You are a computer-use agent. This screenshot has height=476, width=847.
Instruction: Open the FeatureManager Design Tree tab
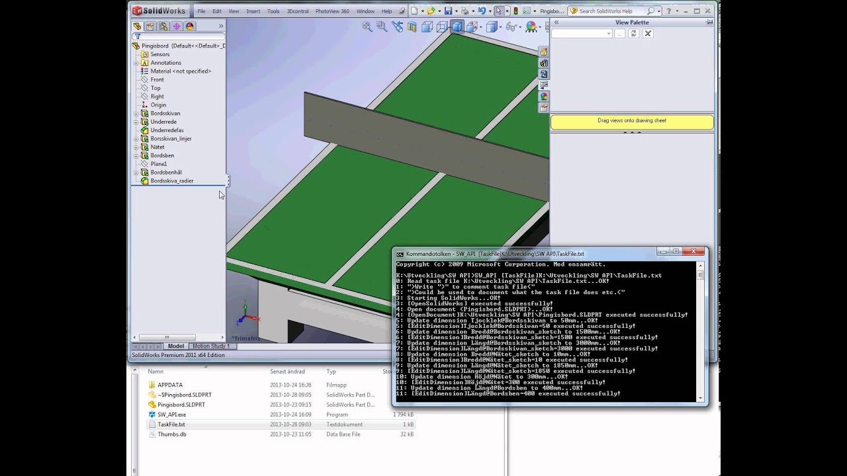click(x=138, y=26)
